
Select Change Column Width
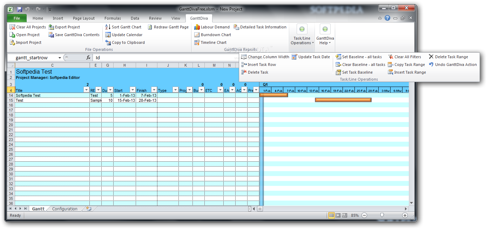point(265,57)
